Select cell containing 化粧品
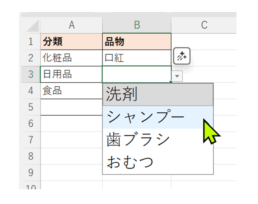The height and width of the screenshot is (204, 258). point(72,58)
